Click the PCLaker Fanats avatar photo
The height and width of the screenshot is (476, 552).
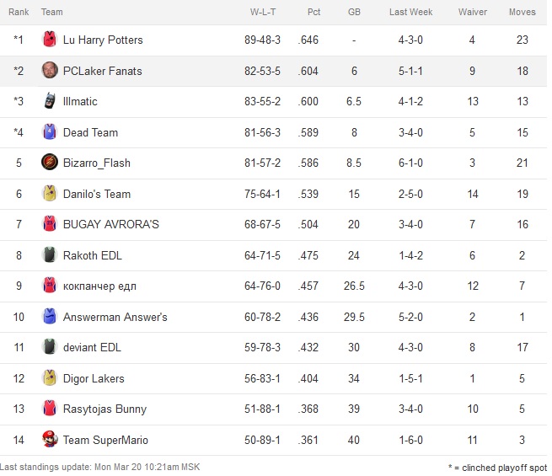tap(49, 71)
